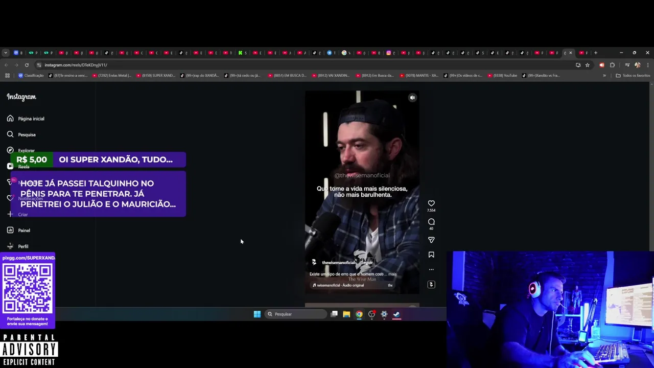654x368 pixels.
Task: Open '(97)Te ensino a venc...' bookmark
Action: [x=68, y=76]
